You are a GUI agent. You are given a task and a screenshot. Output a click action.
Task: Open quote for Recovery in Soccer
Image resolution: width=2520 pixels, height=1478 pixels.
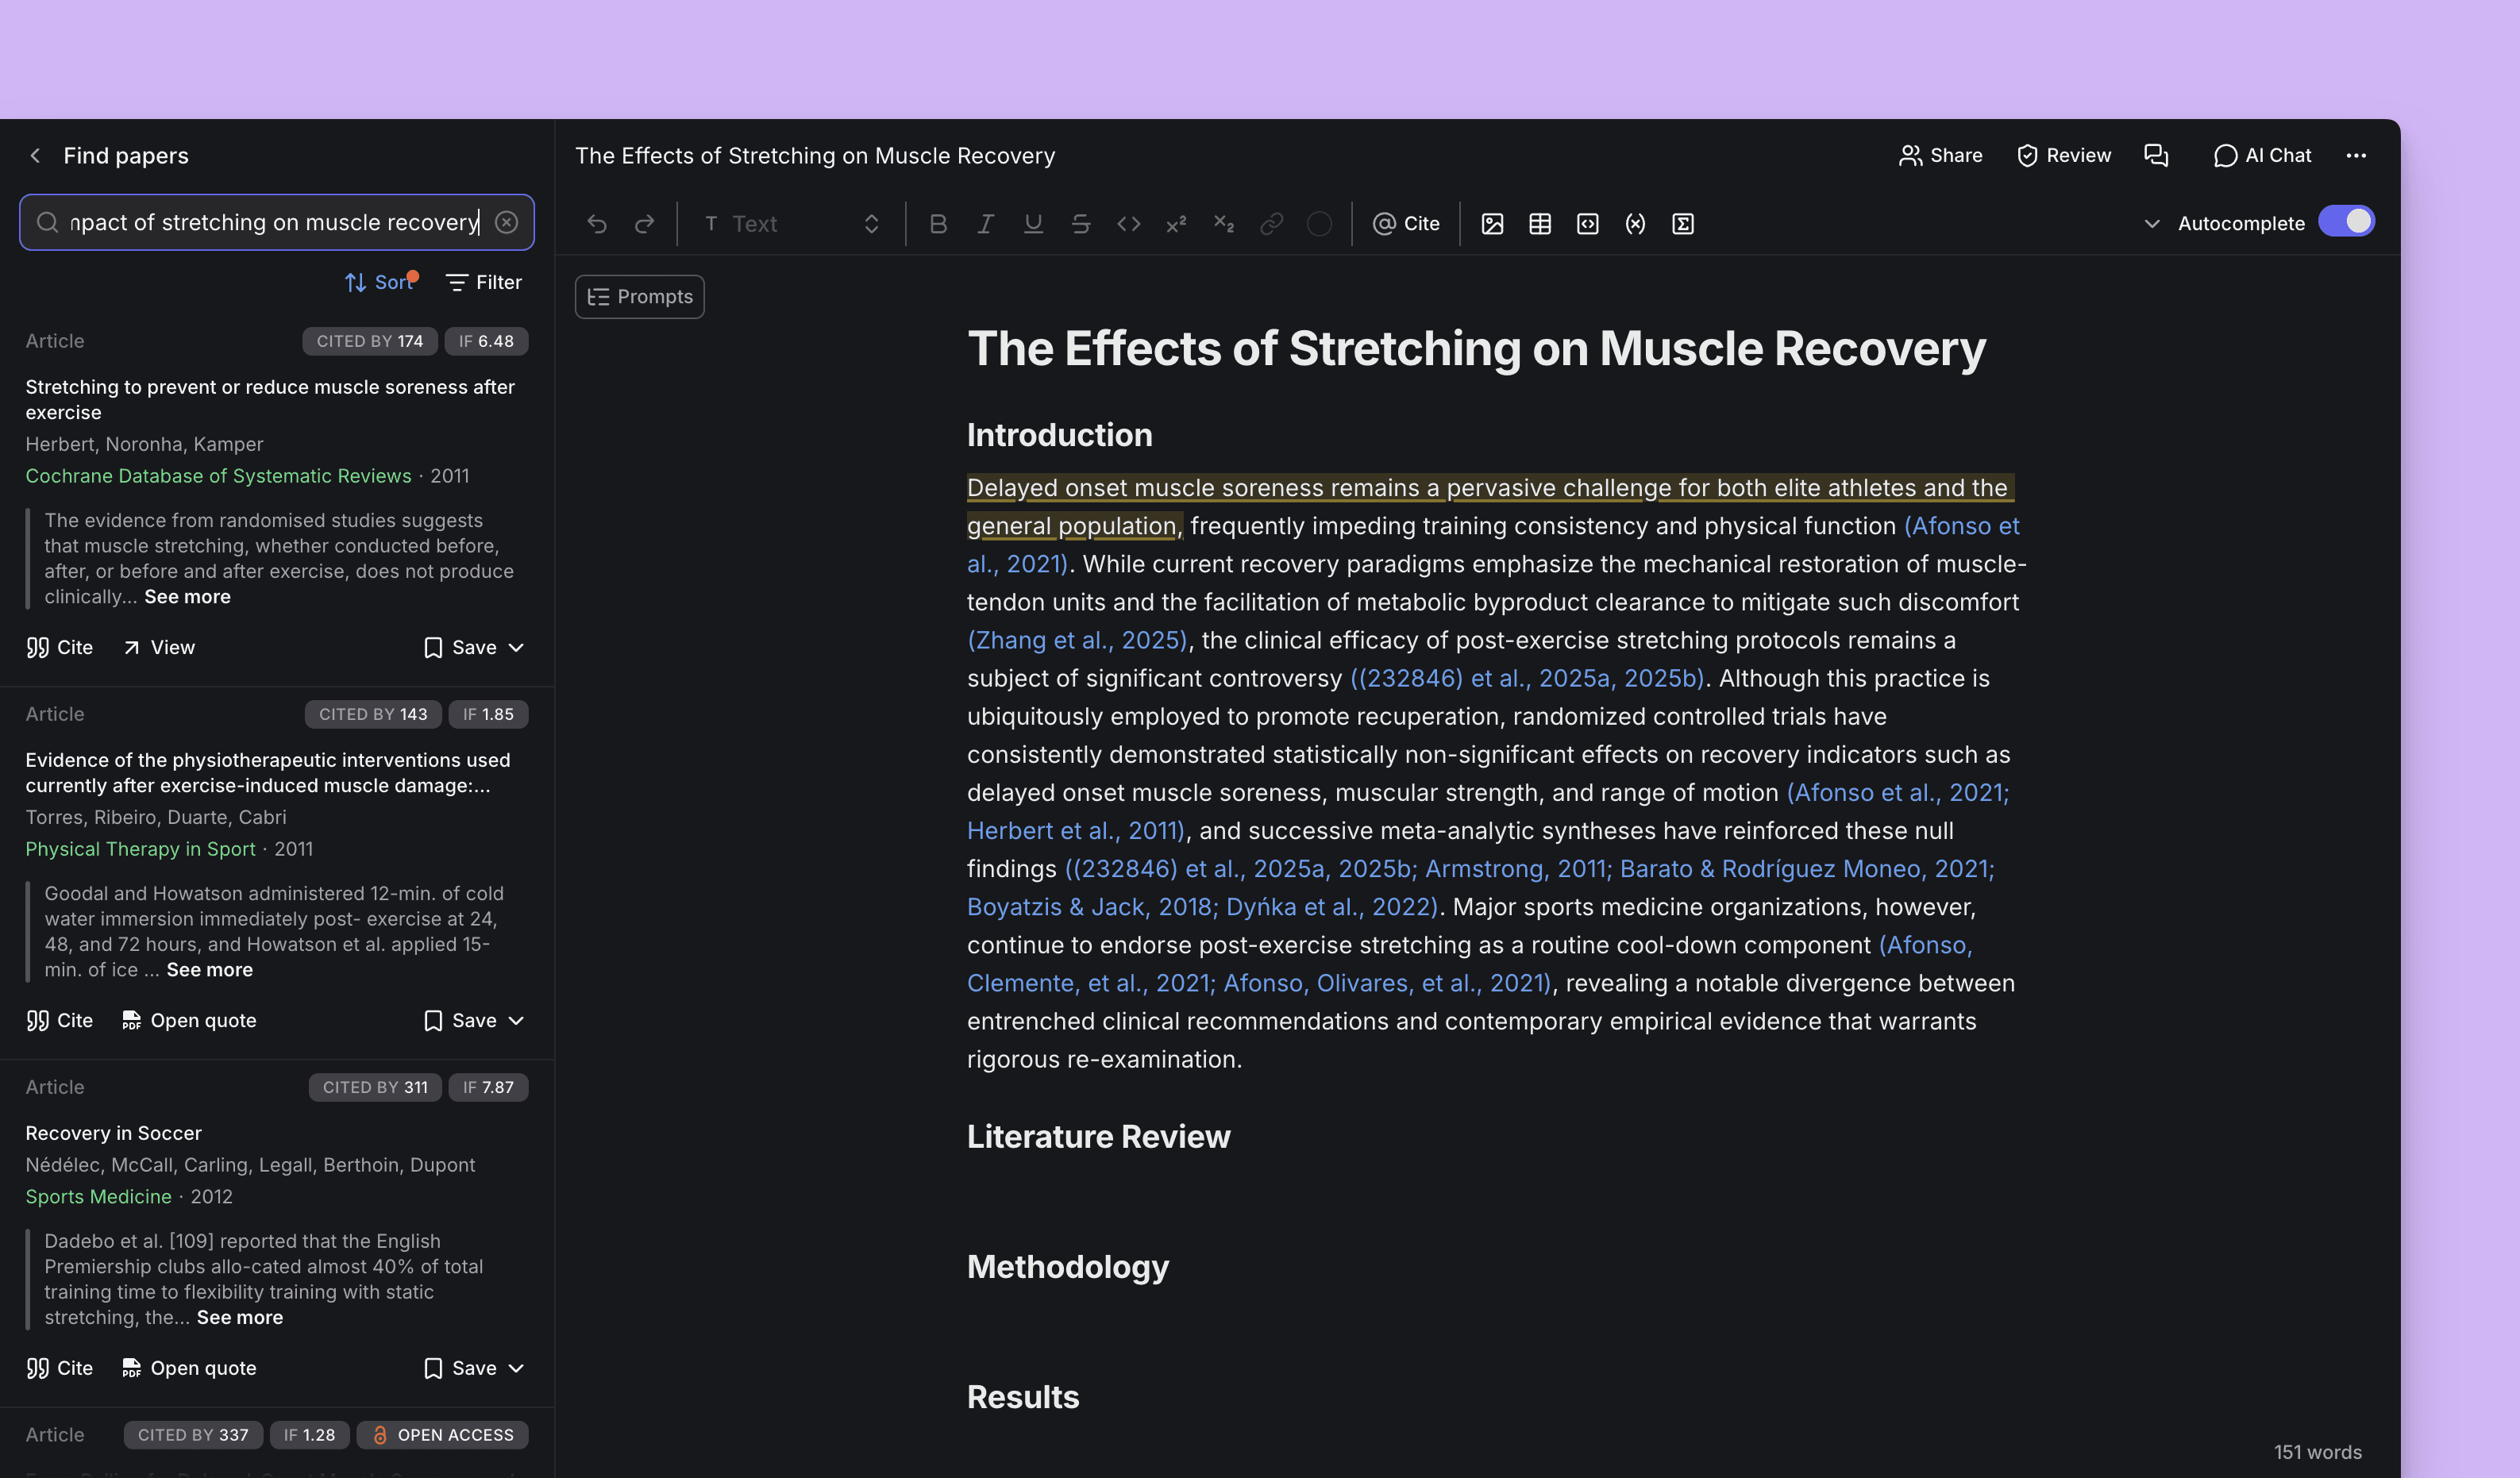189,1369
